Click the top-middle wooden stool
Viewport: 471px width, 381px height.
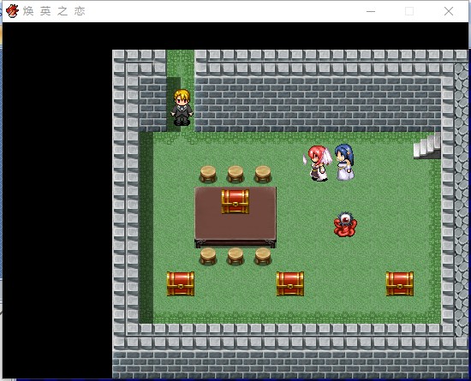[x=235, y=174]
